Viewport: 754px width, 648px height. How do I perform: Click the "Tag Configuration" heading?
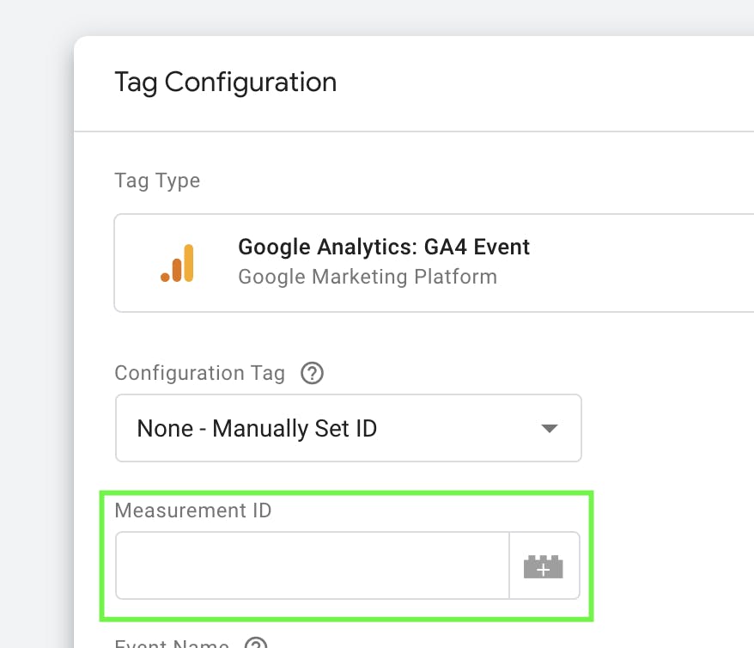(225, 83)
